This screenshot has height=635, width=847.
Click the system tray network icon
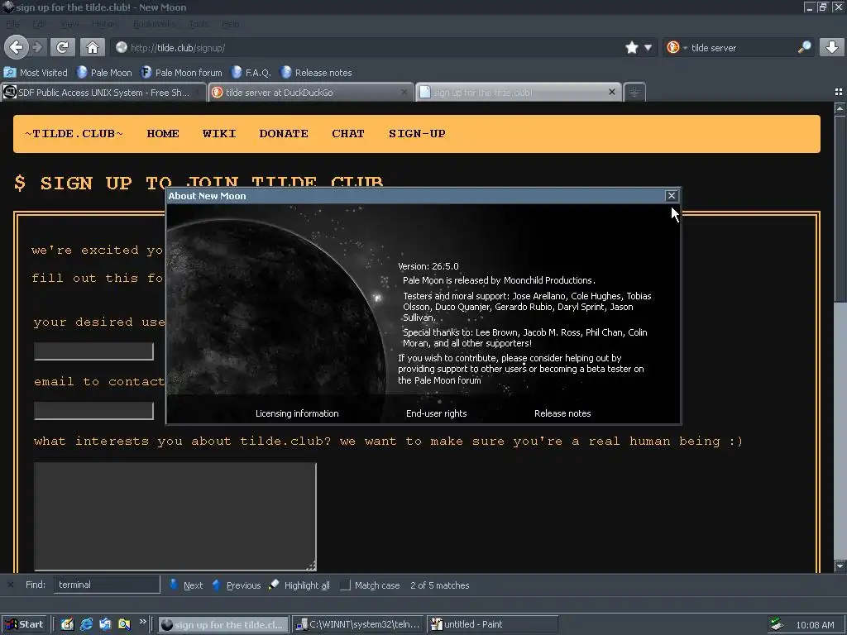(x=777, y=624)
